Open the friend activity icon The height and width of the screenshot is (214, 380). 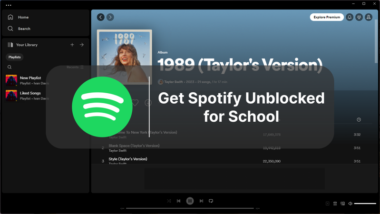[359, 17]
